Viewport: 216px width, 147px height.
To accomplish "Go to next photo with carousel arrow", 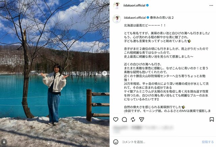I will coord(104,73).
